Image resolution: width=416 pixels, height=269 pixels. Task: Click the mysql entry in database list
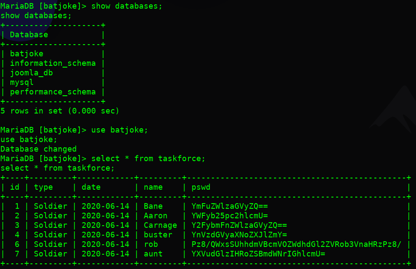coord(22,82)
